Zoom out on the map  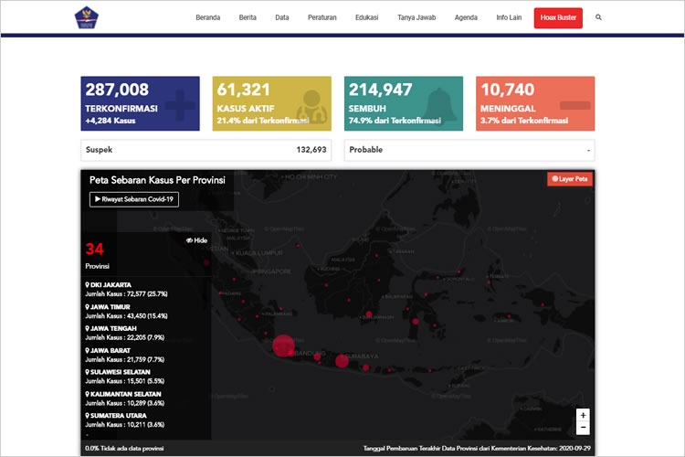583,428
